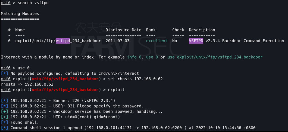This screenshot has height=132, width=288.
Task: Select the 'Matching Modules' heading
Action: pyautogui.click(x=20, y=14)
